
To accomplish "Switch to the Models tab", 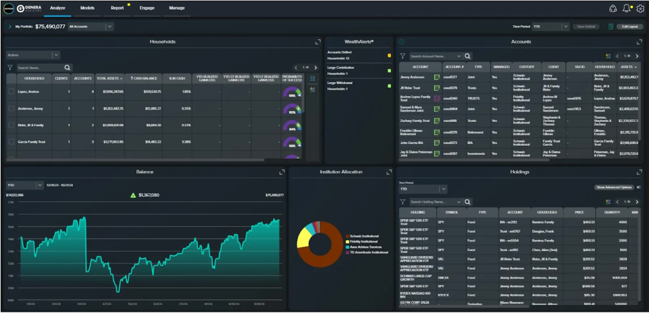I will point(88,9).
